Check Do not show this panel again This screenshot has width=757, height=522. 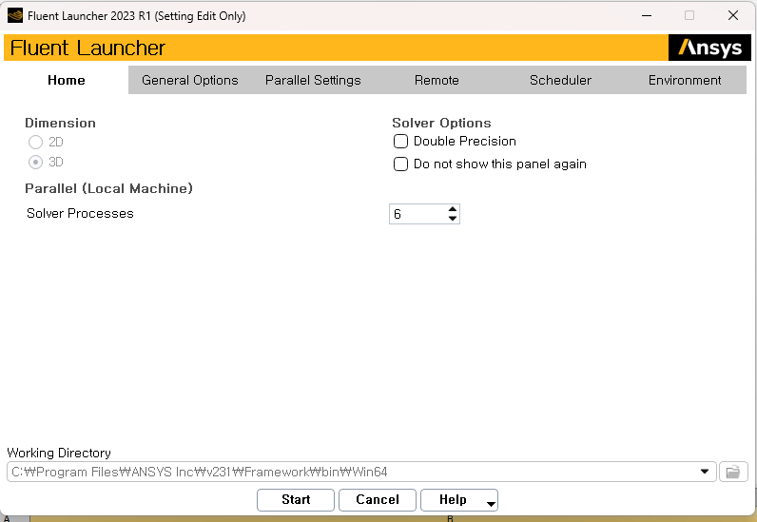pos(400,164)
